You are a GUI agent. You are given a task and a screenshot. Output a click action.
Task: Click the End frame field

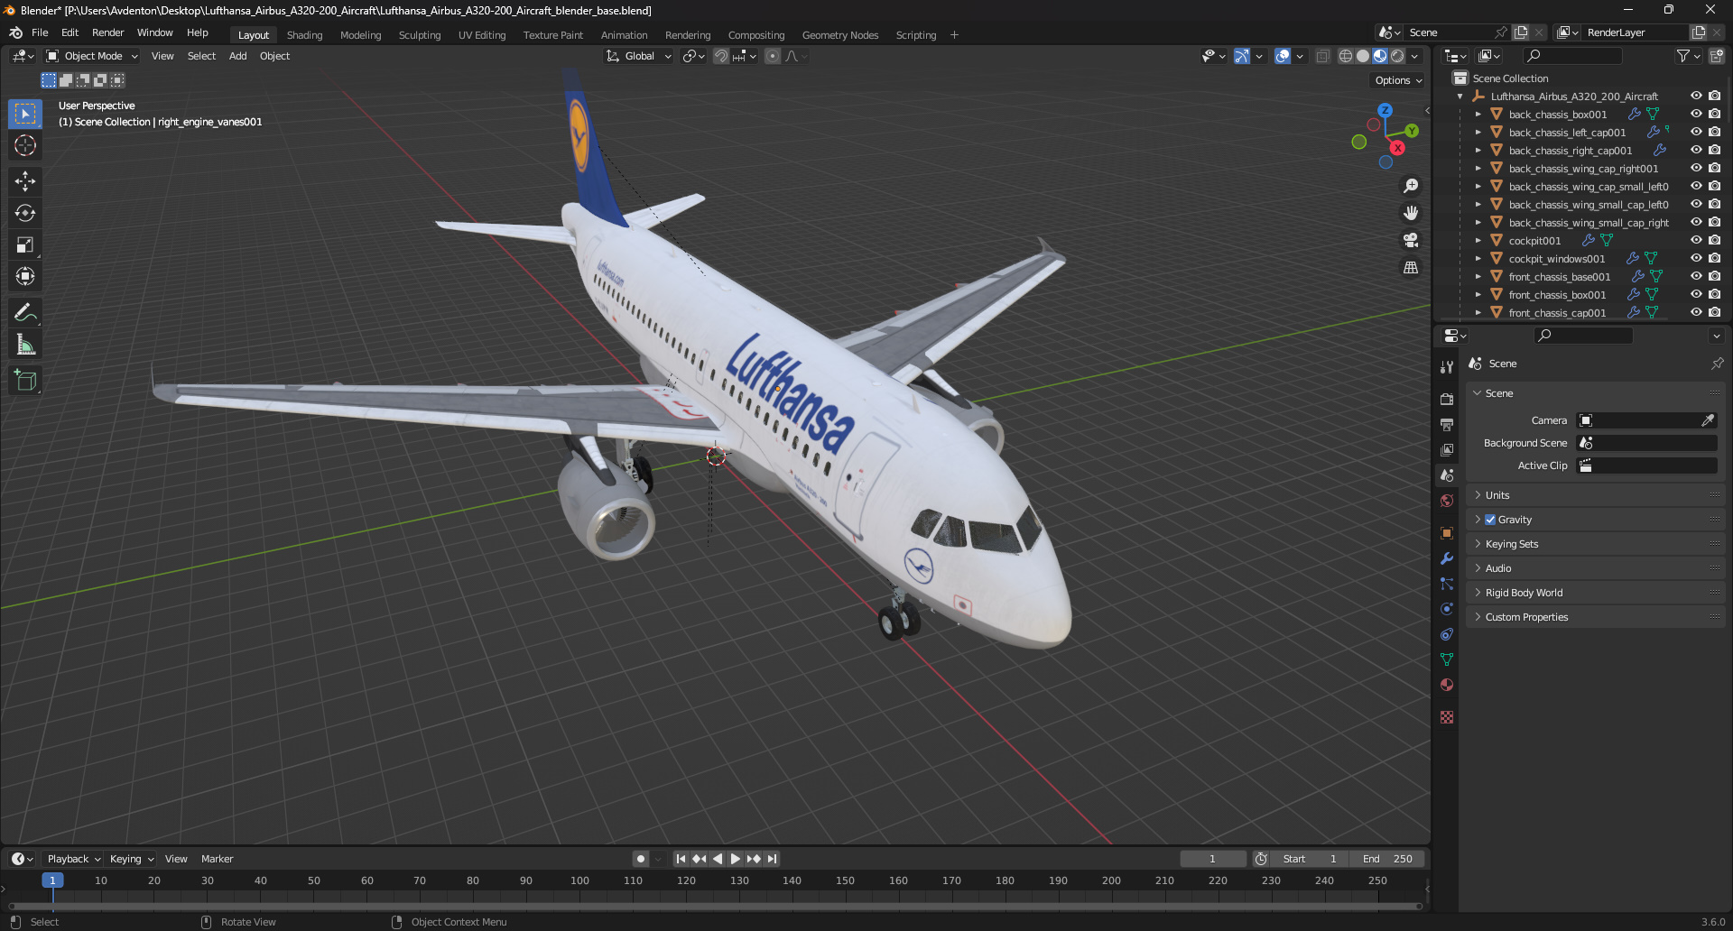coord(1388,859)
